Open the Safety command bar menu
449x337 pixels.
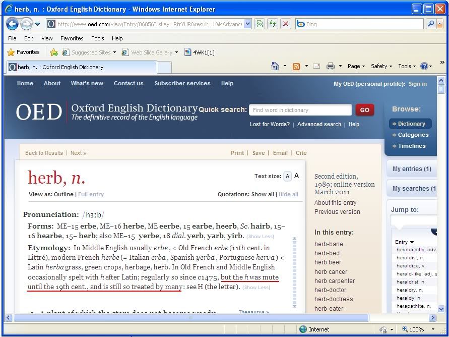click(x=381, y=66)
